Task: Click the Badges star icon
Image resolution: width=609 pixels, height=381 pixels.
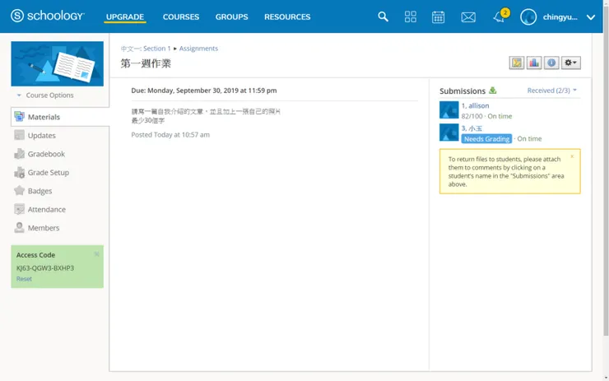Action: pyautogui.click(x=19, y=190)
